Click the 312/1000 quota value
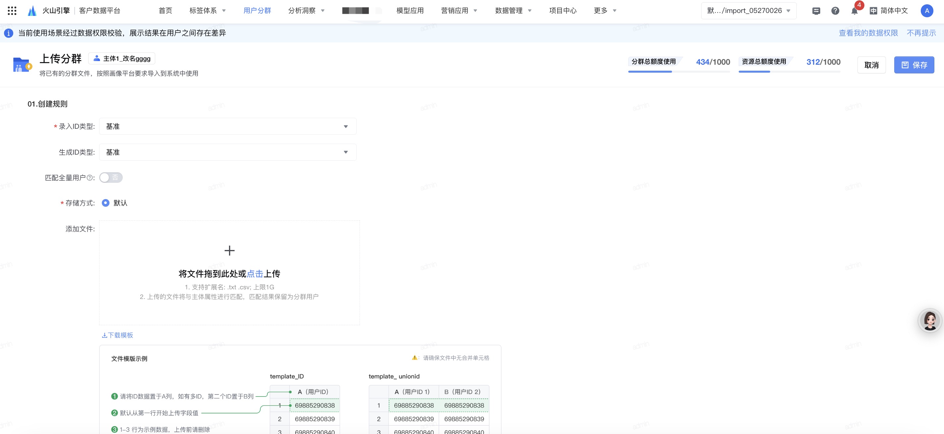The height and width of the screenshot is (434, 944). [823, 62]
